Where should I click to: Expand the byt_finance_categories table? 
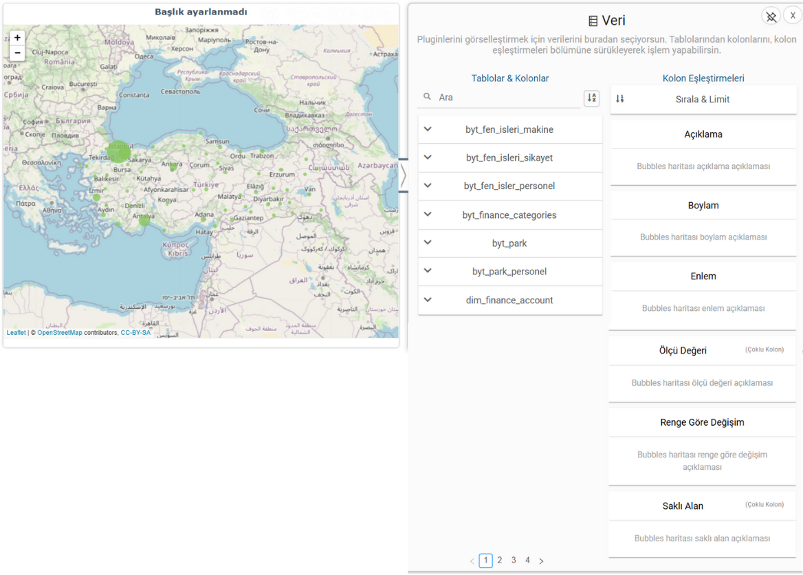pos(428,215)
